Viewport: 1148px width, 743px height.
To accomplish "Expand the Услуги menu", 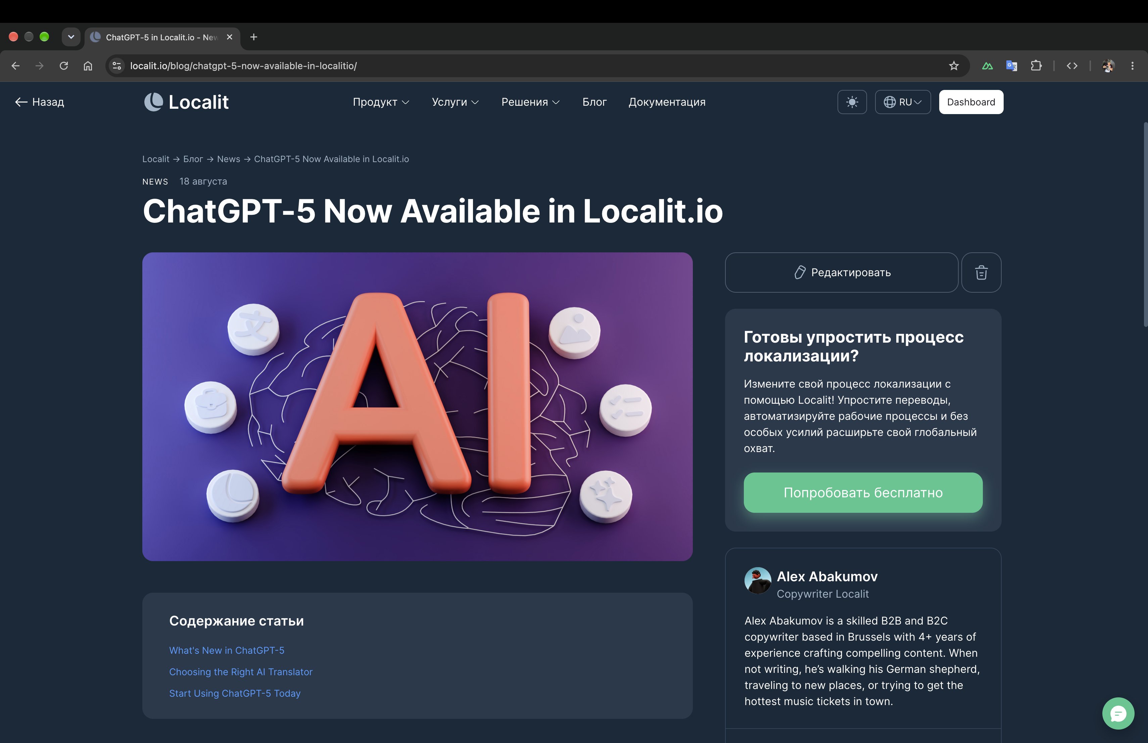I will [456, 102].
